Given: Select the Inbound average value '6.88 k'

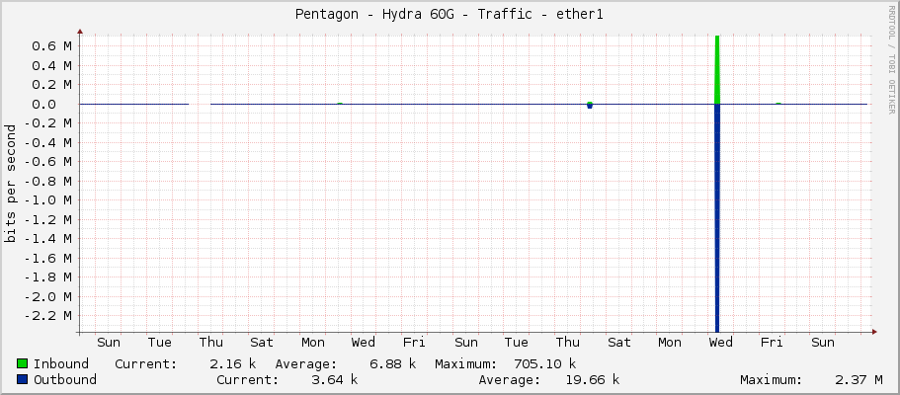Looking at the screenshot, I should pyautogui.click(x=392, y=364).
